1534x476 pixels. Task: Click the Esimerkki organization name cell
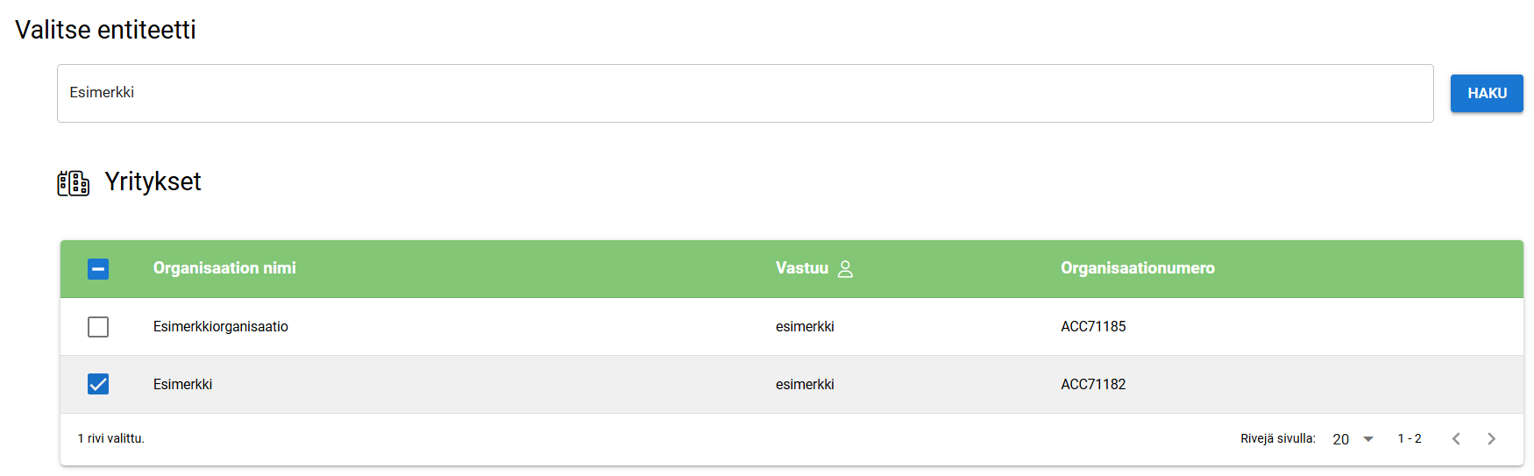pos(183,384)
